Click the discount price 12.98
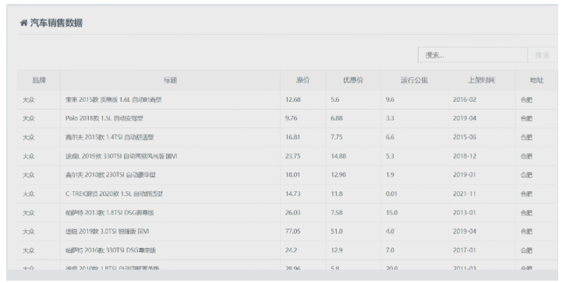This screenshot has height=283, width=566. coord(338,175)
